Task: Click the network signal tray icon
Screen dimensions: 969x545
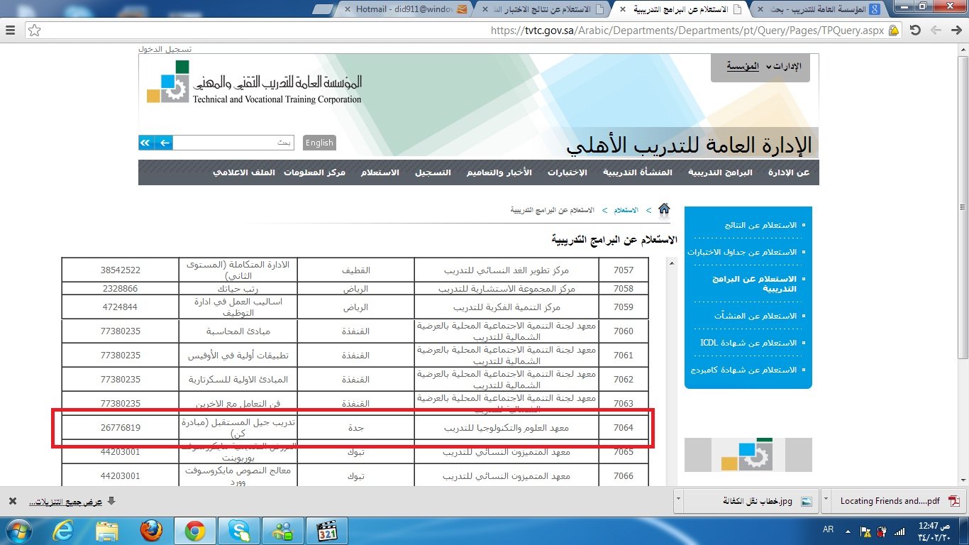Action: click(899, 531)
